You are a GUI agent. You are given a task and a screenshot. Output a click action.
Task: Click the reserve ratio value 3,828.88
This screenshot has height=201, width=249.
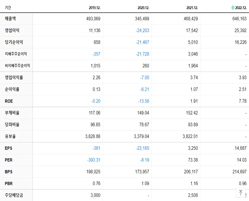pos(93,136)
